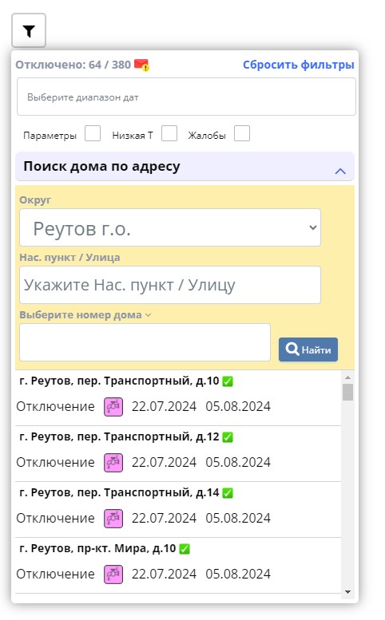Click faucet icon for Транспортный д.10
This screenshot has height=620, width=385.
pos(113,407)
